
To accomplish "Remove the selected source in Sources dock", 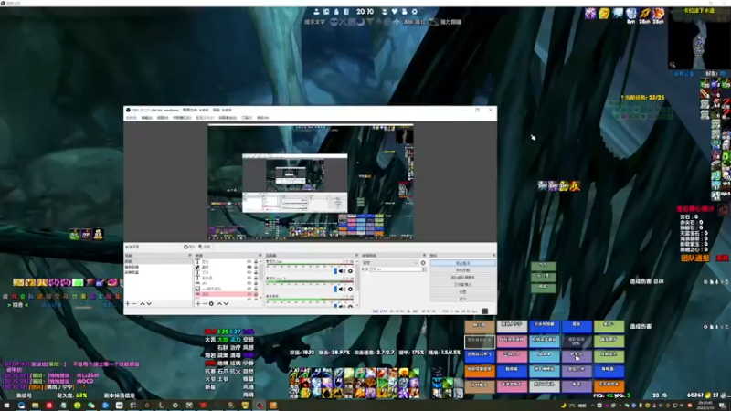I will point(205,304).
